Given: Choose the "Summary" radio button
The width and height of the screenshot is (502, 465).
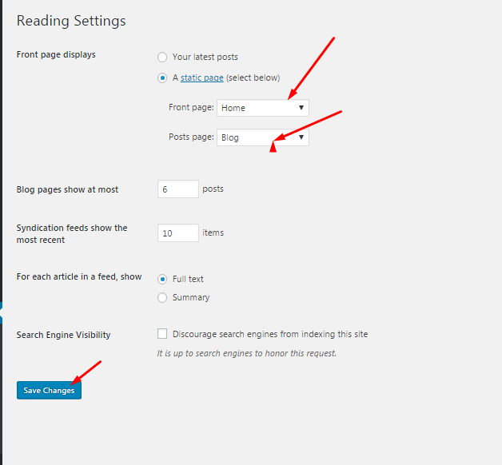Looking at the screenshot, I should [x=163, y=297].
